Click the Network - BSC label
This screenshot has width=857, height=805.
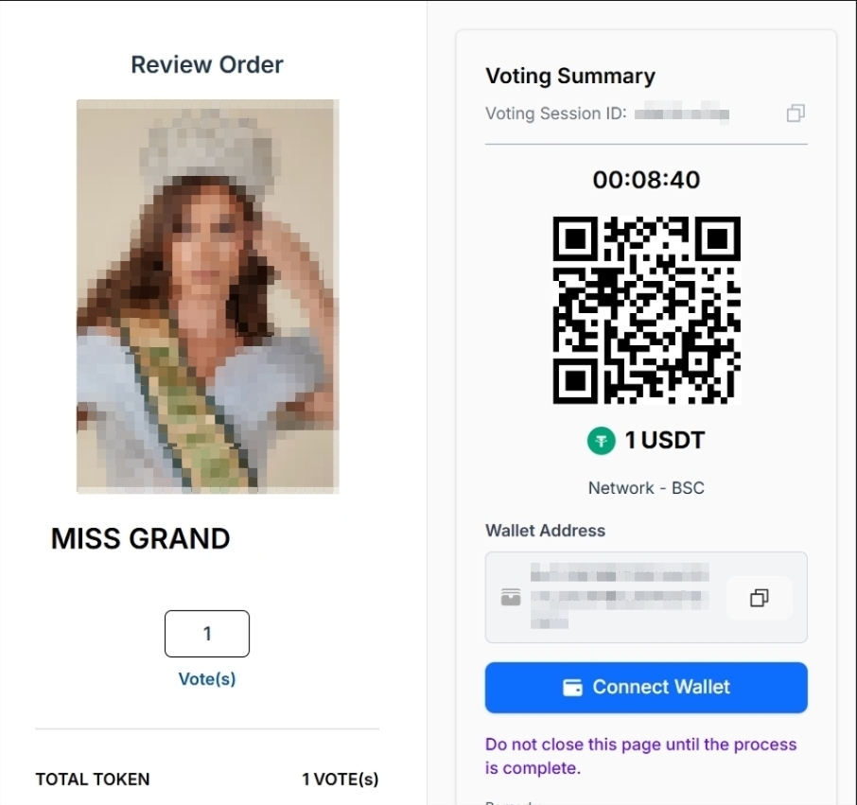click(646, 488)
